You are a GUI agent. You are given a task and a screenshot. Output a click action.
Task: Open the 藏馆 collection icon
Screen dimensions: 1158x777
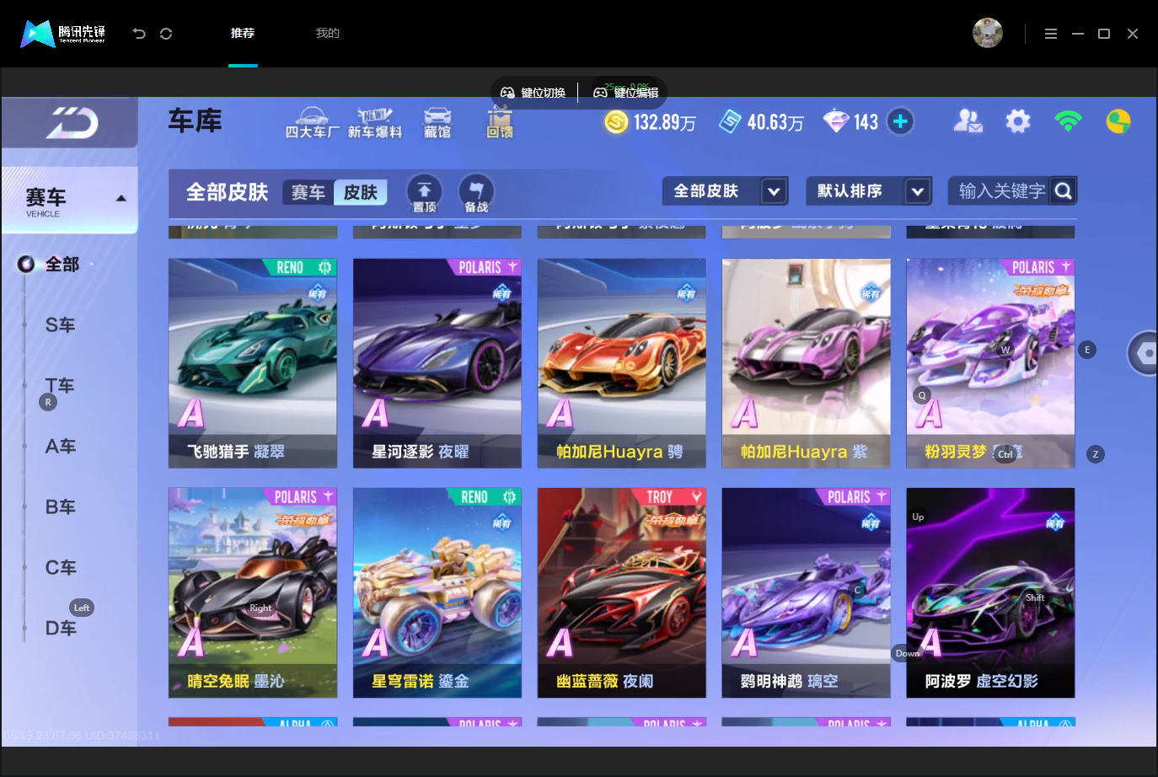(437, 123)
